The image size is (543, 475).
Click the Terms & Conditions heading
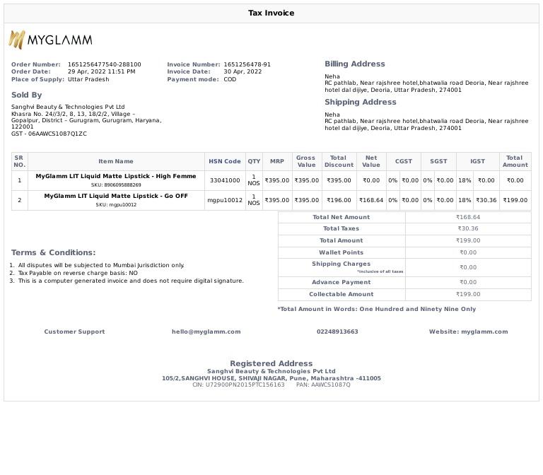point(53,252)
